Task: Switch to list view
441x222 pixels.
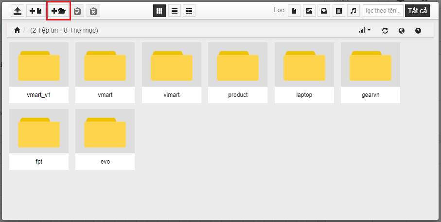Action: 175,11
